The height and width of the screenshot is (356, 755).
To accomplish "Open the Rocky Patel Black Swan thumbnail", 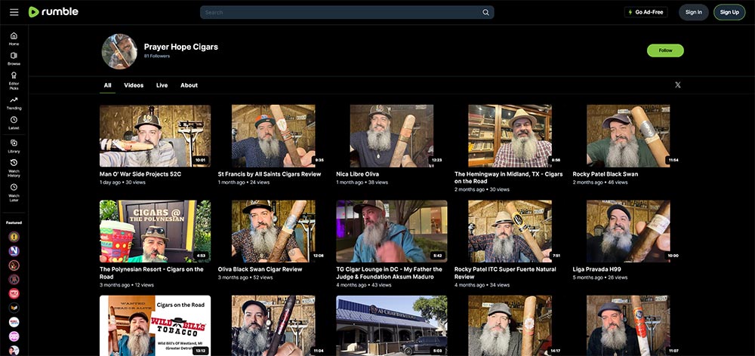I will coord(628,136).
